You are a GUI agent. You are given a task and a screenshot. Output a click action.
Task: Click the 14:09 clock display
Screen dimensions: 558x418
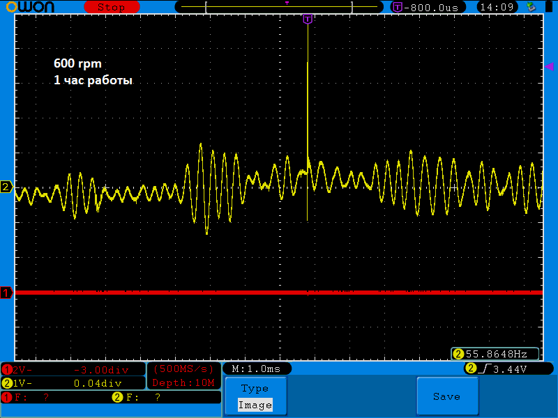tap(497, 7)
